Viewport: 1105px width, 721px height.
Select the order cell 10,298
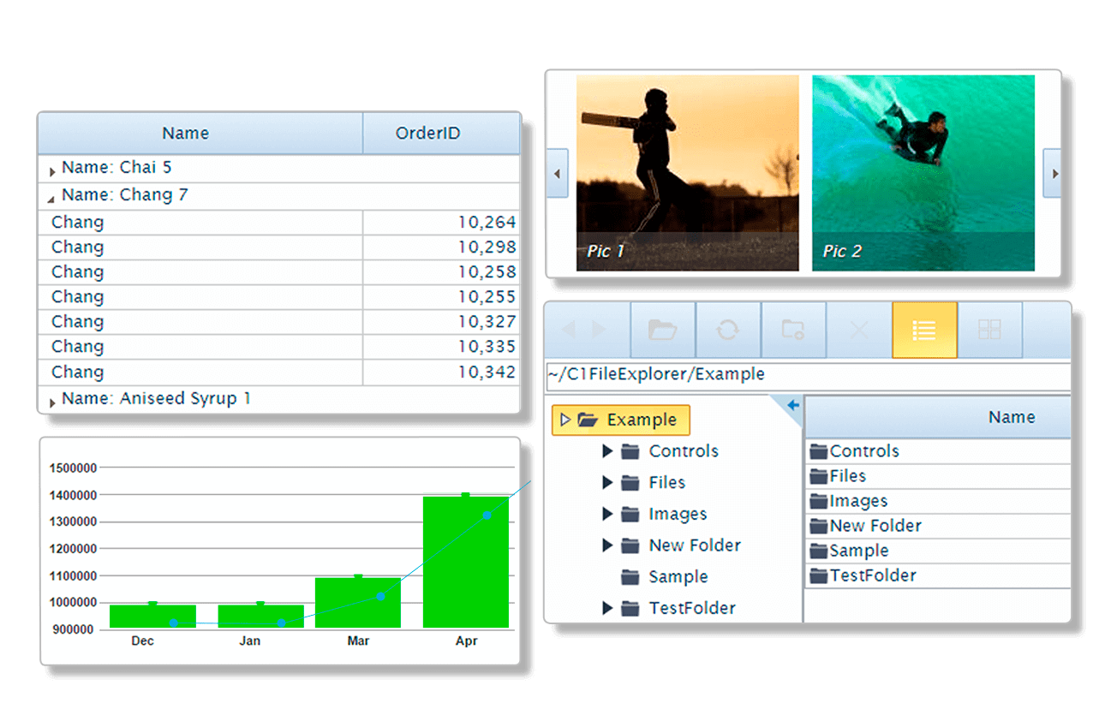coord(441,247)
